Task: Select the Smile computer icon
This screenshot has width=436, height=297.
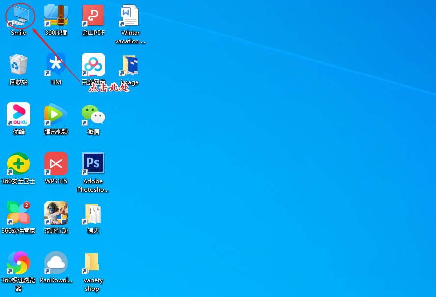Action: tap(18, 16)
